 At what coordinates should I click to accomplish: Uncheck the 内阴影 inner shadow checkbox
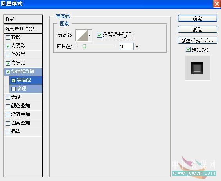tap(8, 46)
